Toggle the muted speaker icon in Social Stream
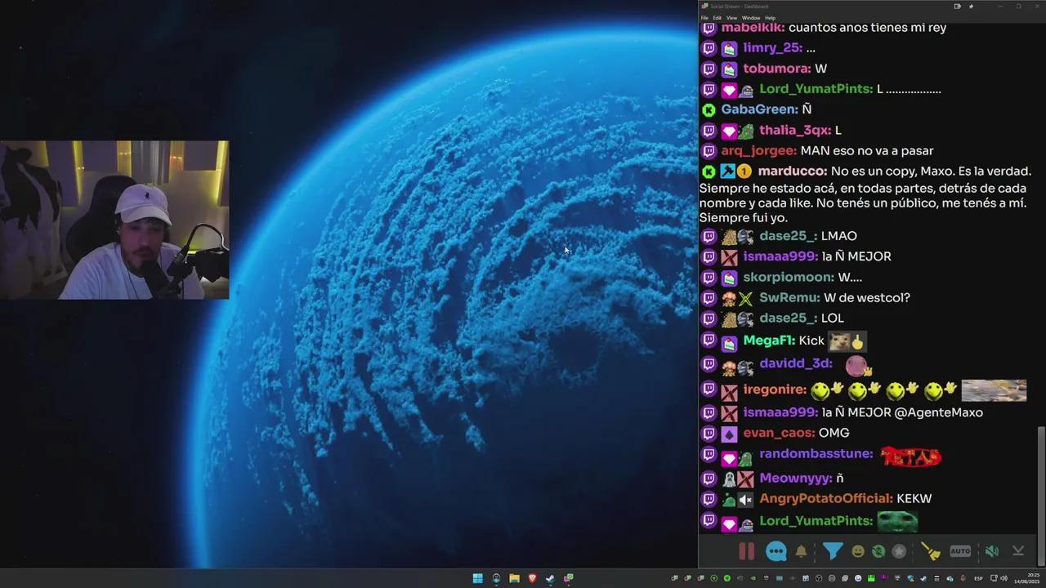Screen dimensions: 1046x588 (991, 551)
